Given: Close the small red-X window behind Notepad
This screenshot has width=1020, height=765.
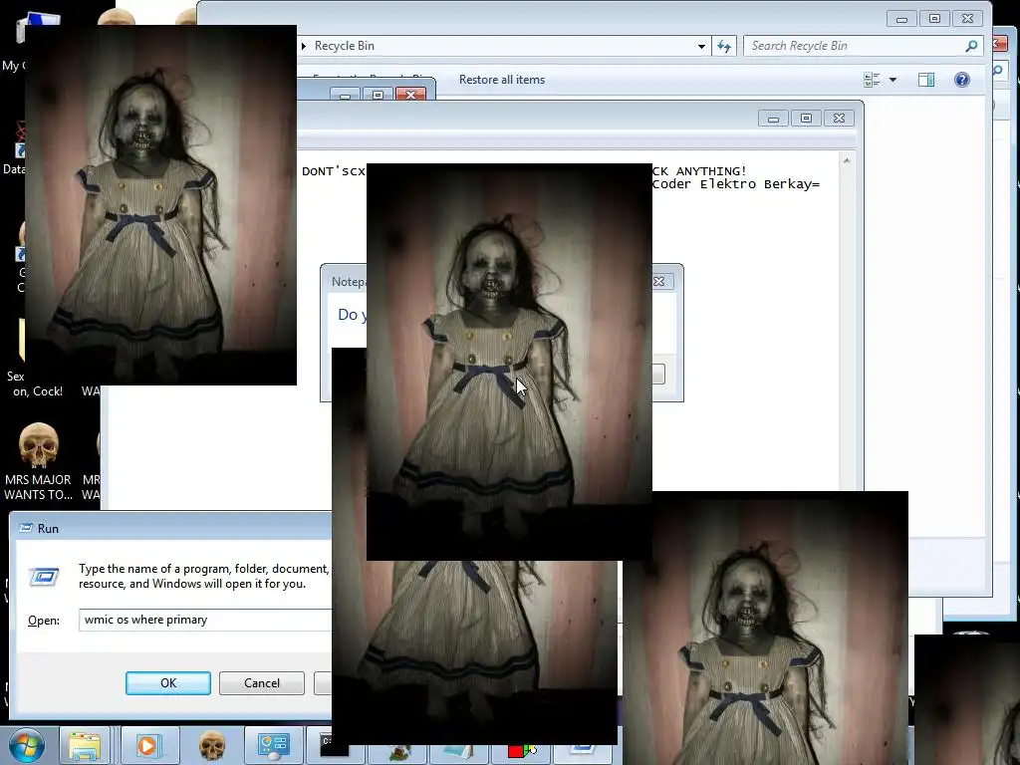Looking at the screenshot, I should 410,95.
